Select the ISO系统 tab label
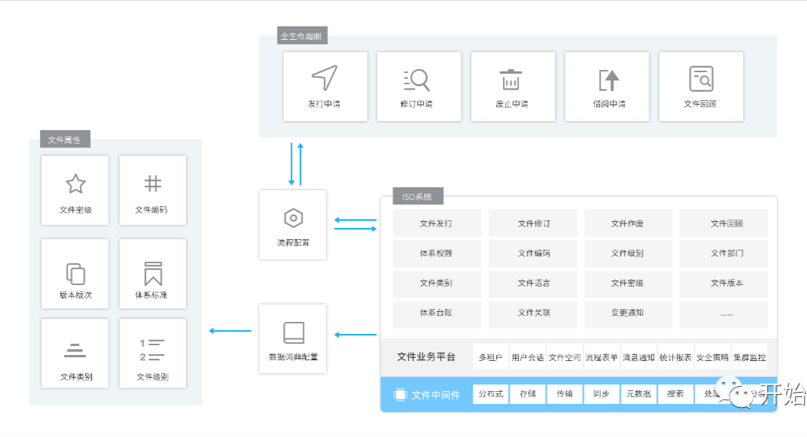This screenshot has height=437, width=807. tap(418, 197)
